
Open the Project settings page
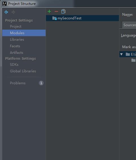pyautogui.click(x=16, y=26)
